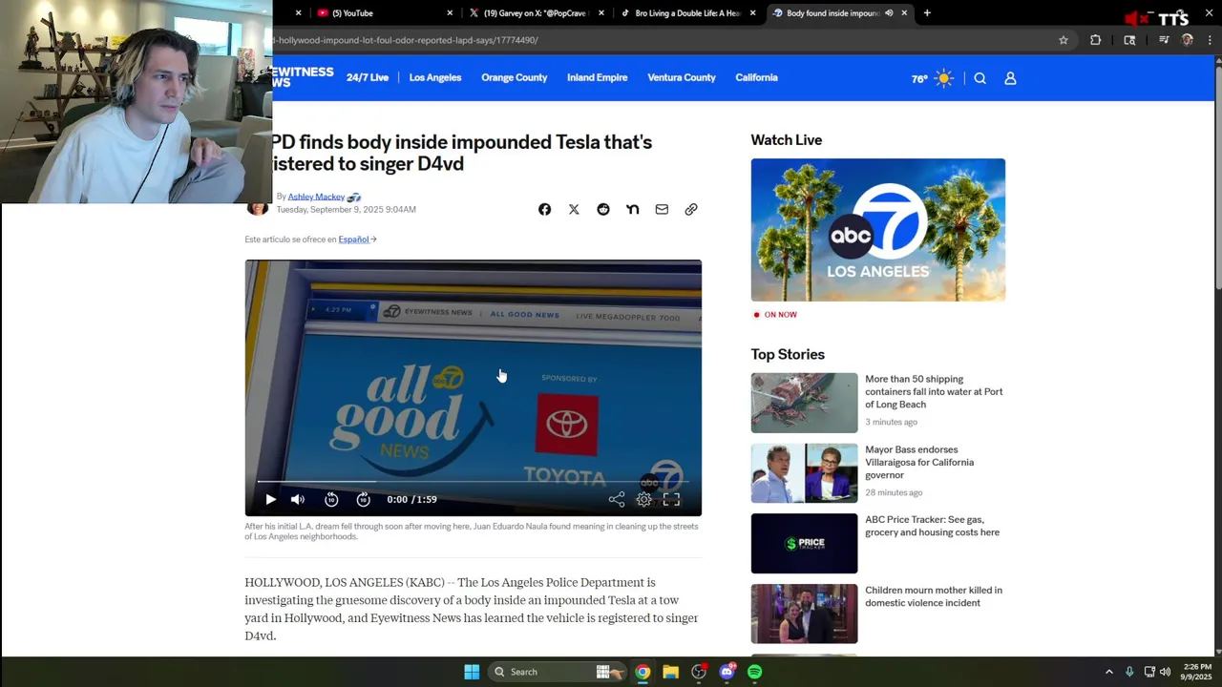
Task: Rewind video 10 seconds
Action: tap(331, 499)
